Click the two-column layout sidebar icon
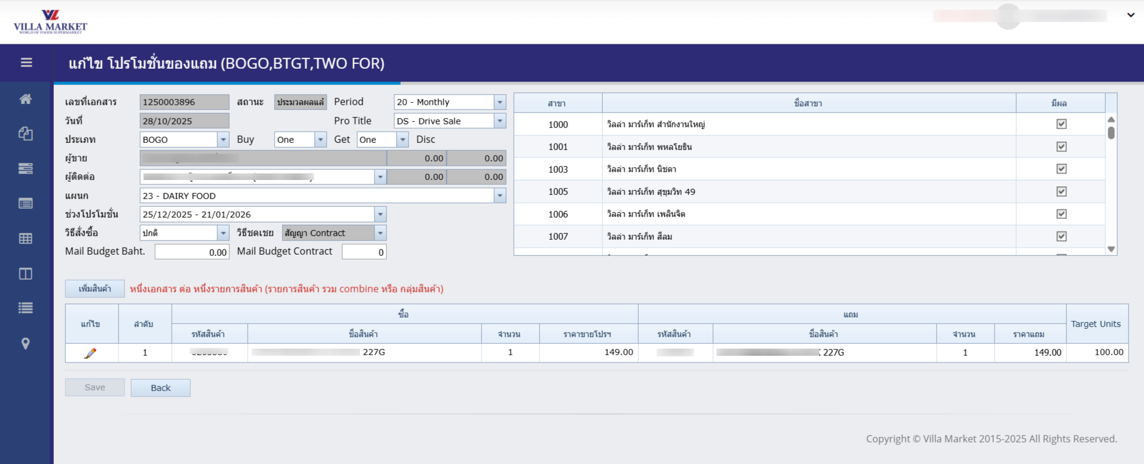The width and height of the screenshot is (1144, 464). [26, 274]
